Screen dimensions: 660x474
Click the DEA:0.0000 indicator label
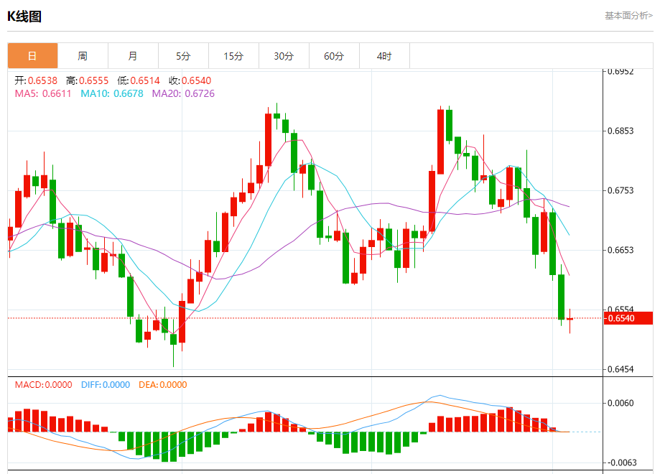point(163,385)
